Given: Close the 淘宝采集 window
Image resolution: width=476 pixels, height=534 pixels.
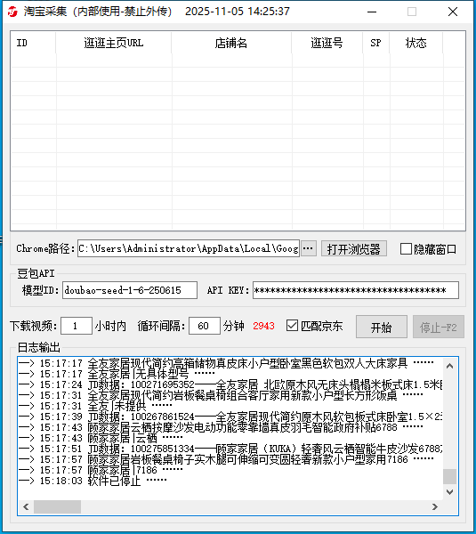Looking at the screenshot, I should [453, 12].
